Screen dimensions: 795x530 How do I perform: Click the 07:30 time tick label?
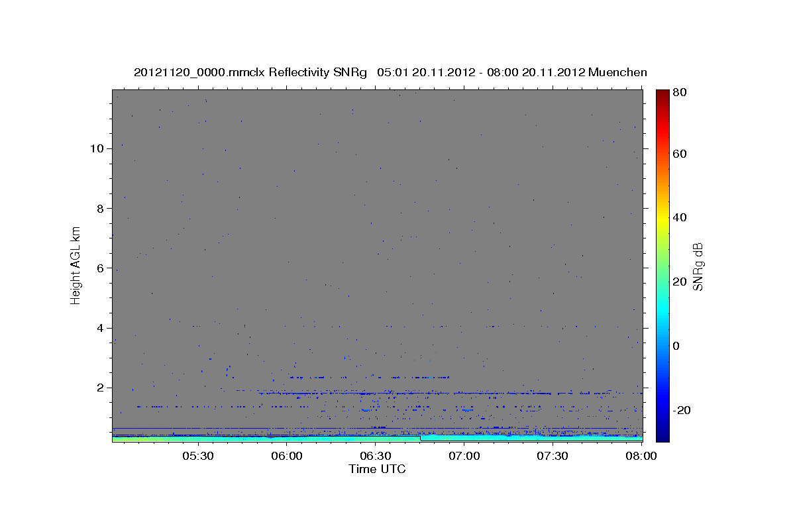coord(553,456)
